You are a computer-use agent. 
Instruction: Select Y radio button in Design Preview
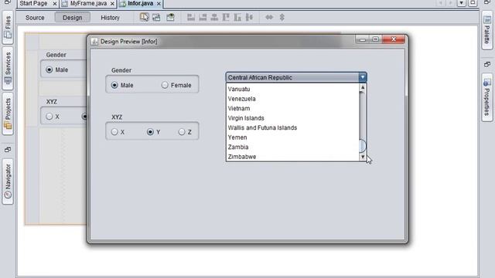pos(150,132)
